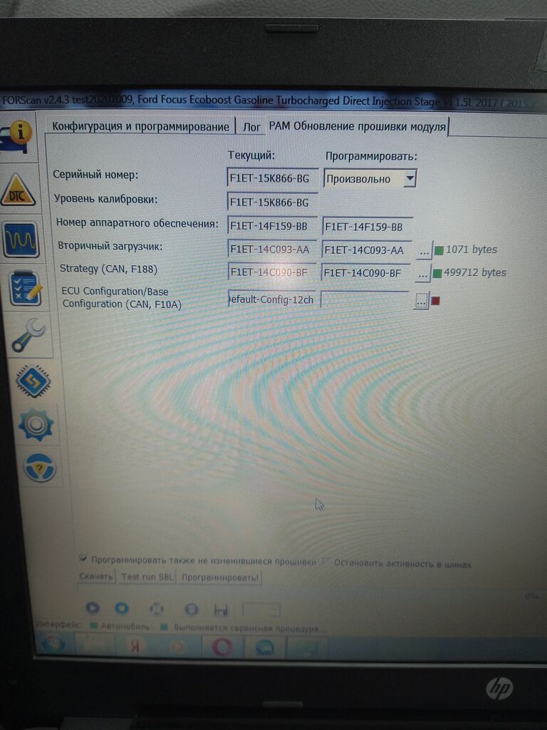Click calibration level field F1ET-15K866-BG
Viewport: 547px width, 730px height.
[273, 202]
